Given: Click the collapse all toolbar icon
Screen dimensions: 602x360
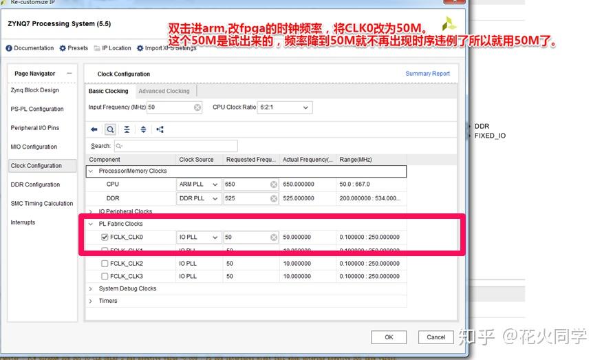Looking at the screenshot, I should click(x=127, y=129).
